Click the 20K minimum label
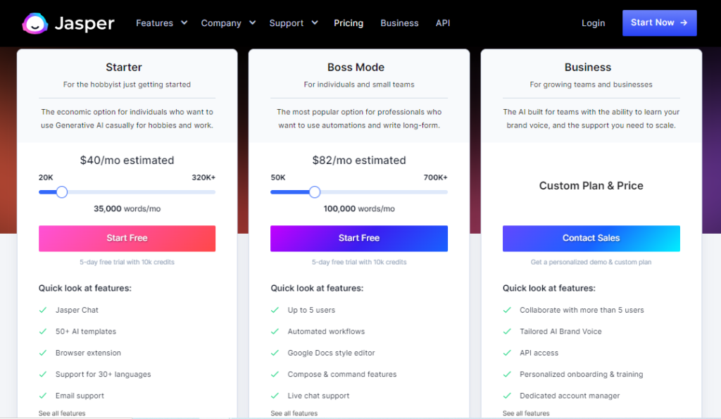This screenshot has width=721, height=419. [x=46, y=177]
